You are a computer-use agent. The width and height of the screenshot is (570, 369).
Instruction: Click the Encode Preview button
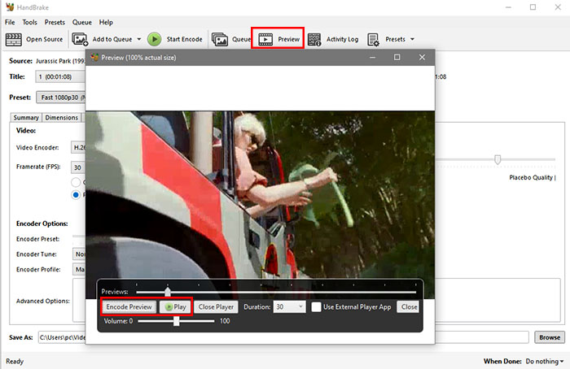pyautogui.click(x=129, y=307)
